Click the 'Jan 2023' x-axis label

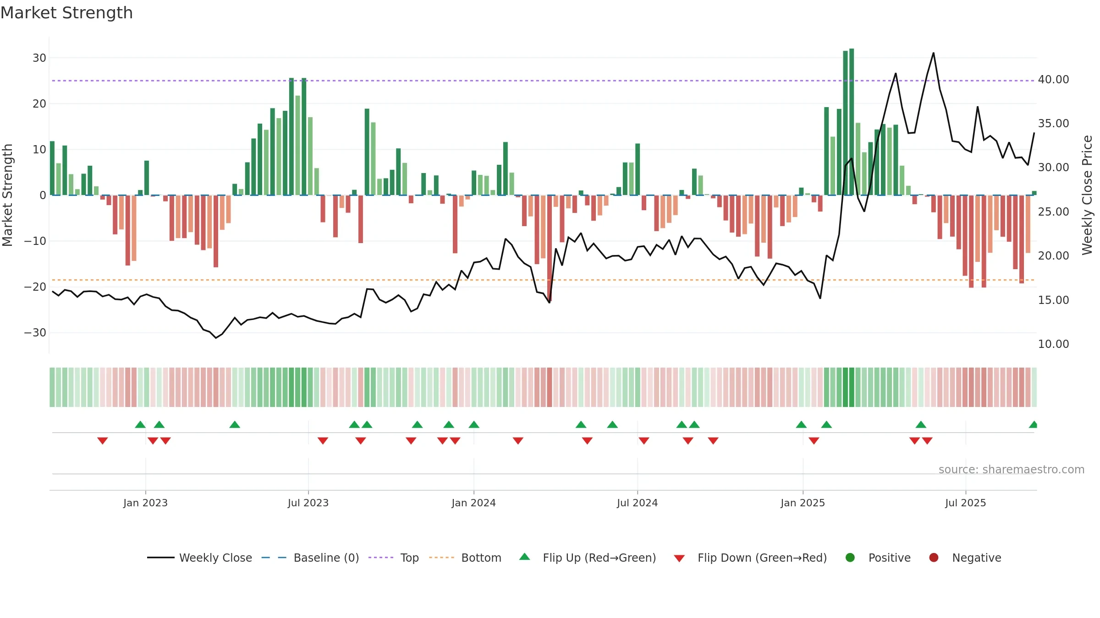[x=145, y=503]
